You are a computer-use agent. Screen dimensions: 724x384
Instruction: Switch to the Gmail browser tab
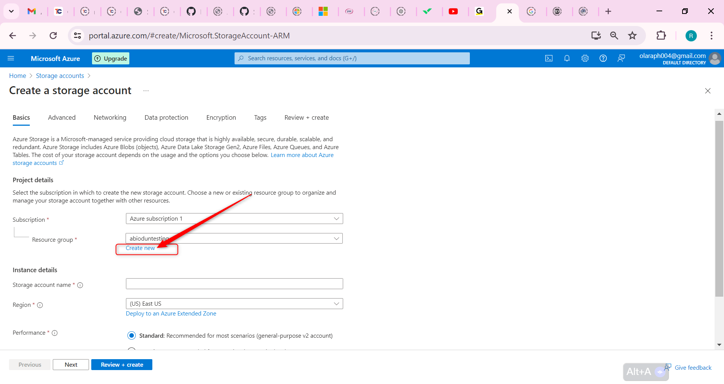point(32,11)
